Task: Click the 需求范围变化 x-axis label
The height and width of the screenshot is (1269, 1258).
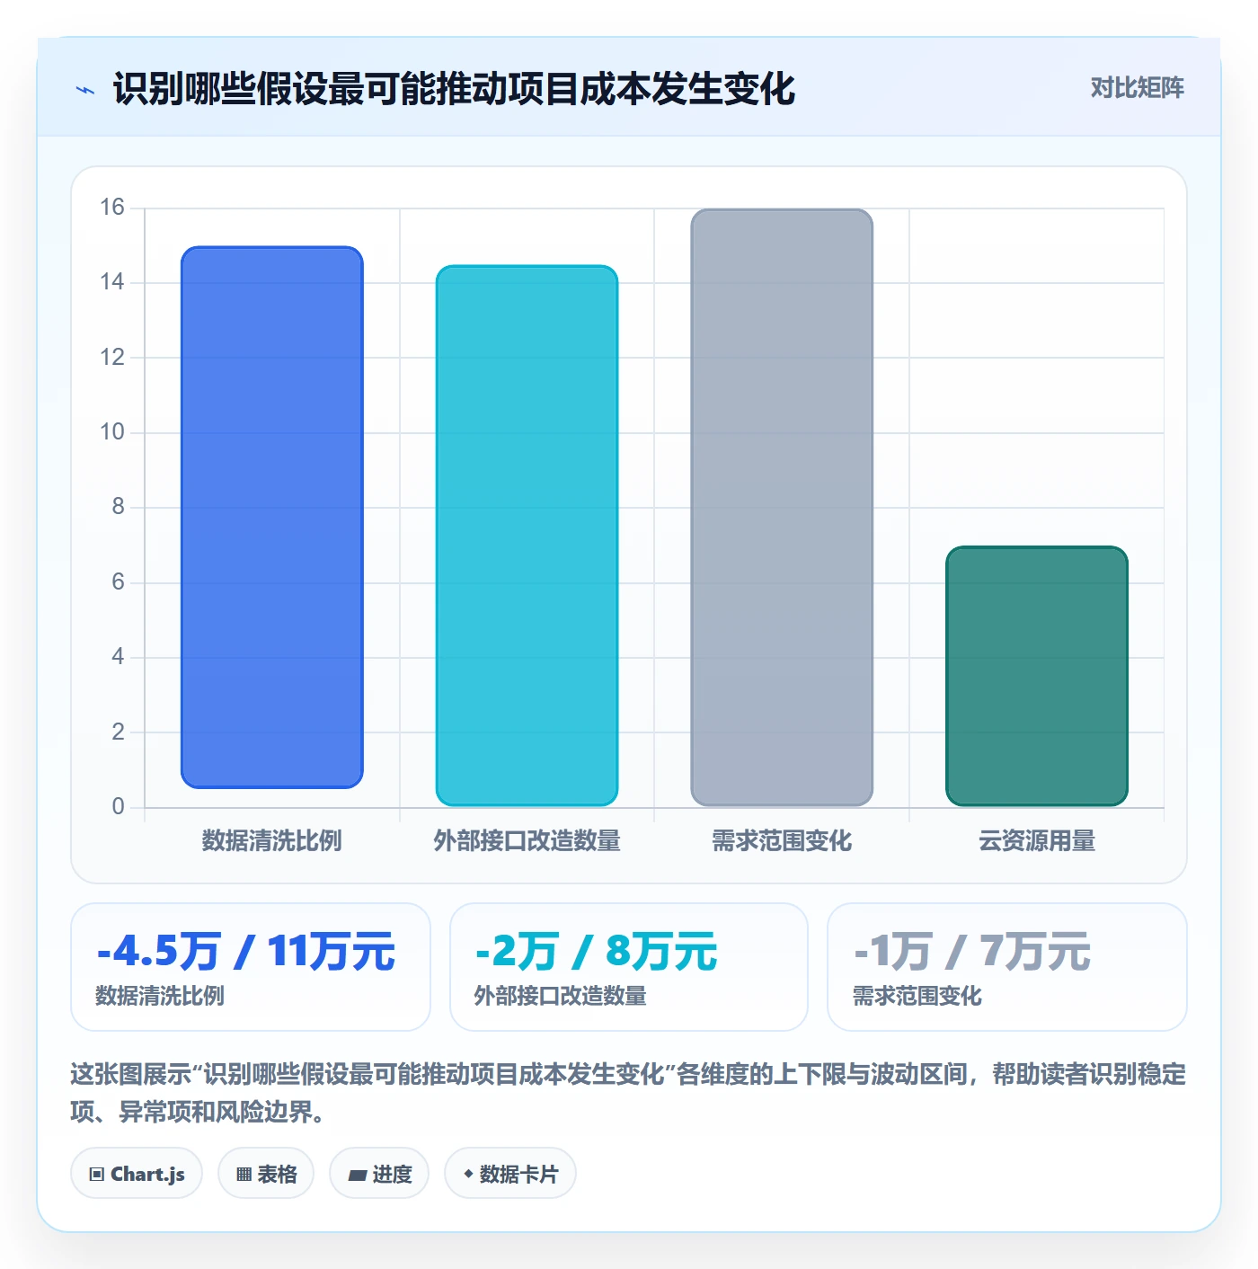Action: 782,841
